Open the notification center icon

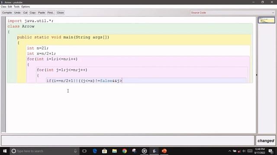[271, 151]
